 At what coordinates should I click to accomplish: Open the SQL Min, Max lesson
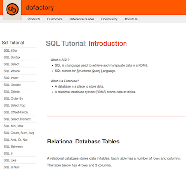pyautogui.click(x=13, y=126)
